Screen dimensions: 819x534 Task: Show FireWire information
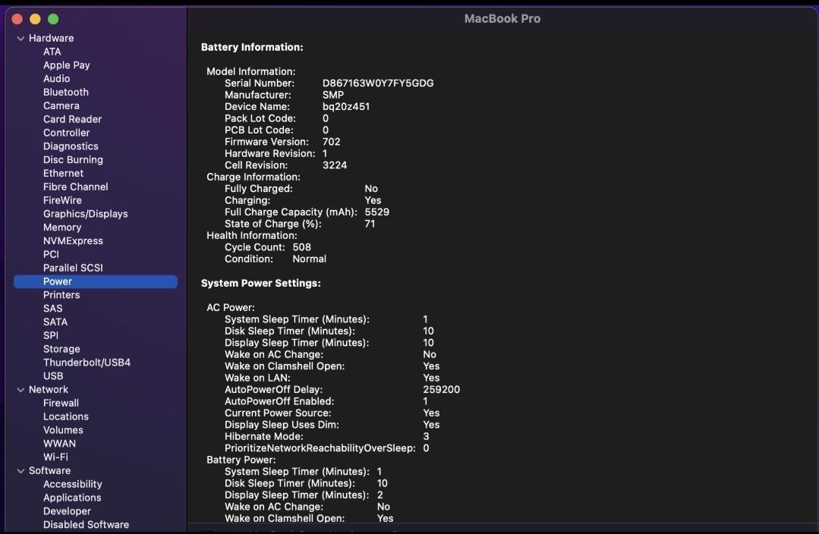click(62, 200)
